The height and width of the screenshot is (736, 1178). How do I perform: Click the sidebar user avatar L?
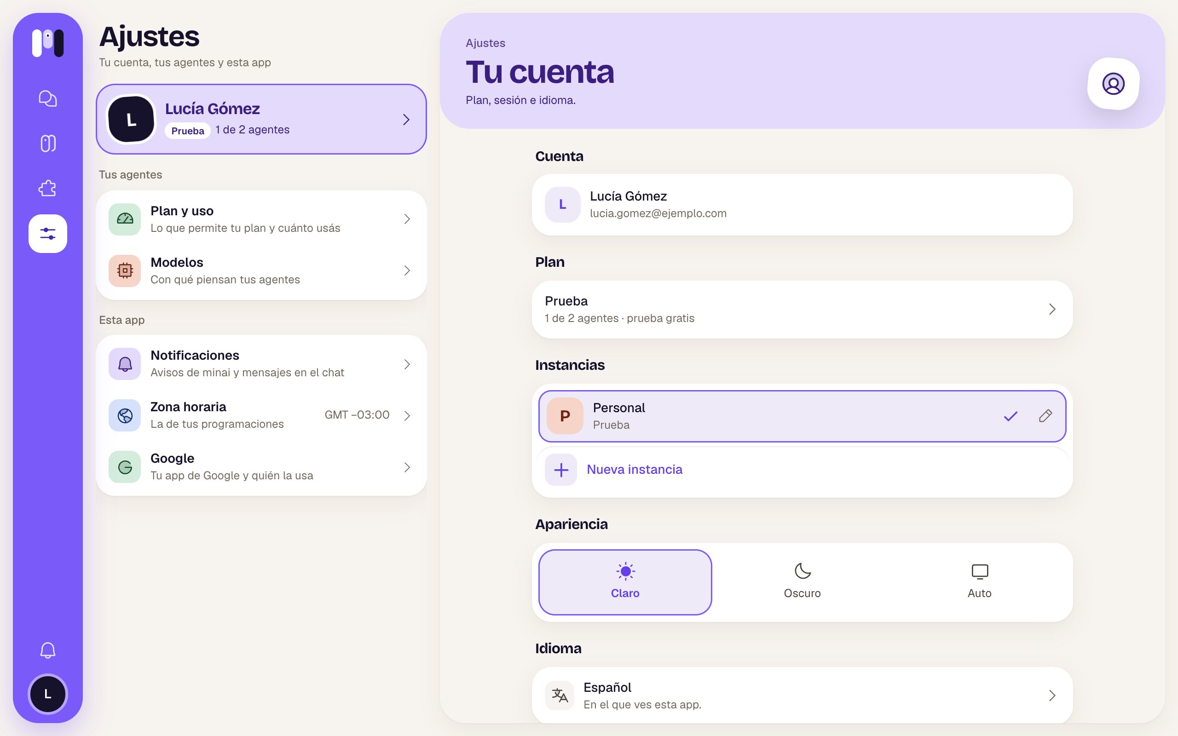point(48,694)
